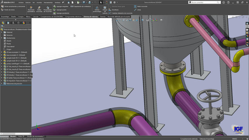This screenshot has height=140, width=249.
Task: Click Iniciar arrastrando y colocando
Action: (x=13, y=6)
